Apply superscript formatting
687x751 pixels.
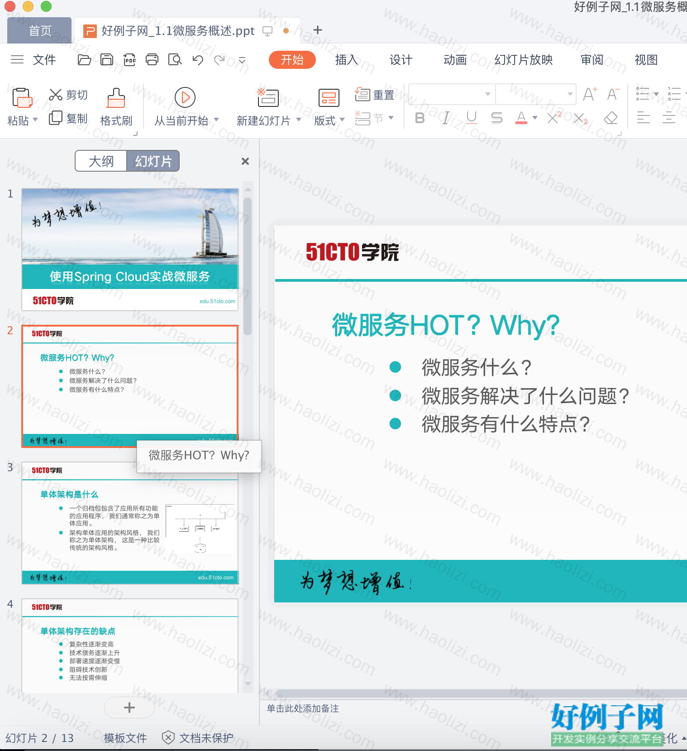(x=554, y=118)
